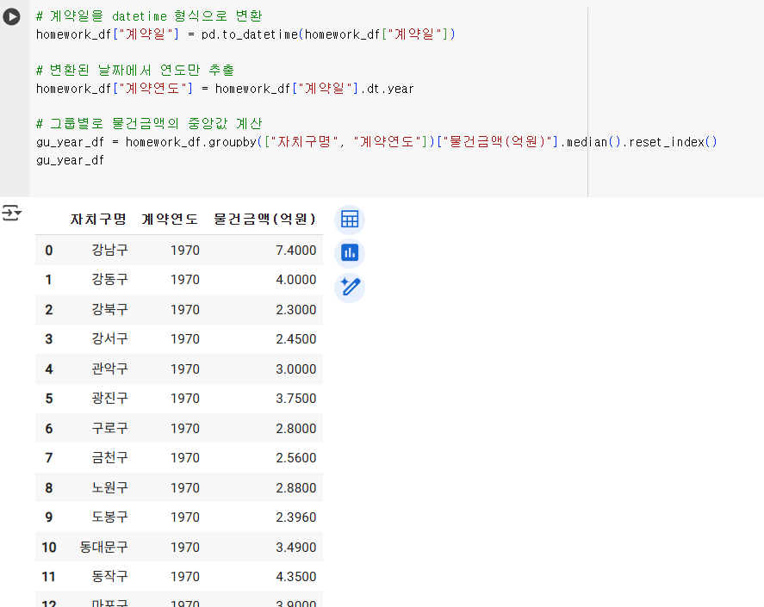The image size is (764, 607).
Task: Click the value 2.3000
Action: coord(295,310)
